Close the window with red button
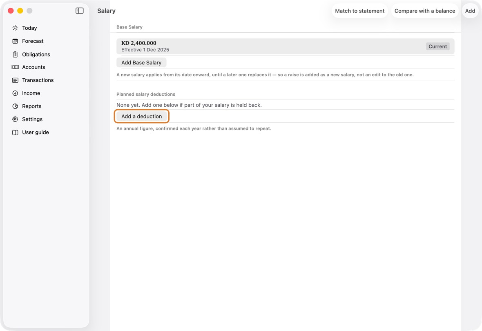This screenshot has height=331, width=482. point(11,11)
